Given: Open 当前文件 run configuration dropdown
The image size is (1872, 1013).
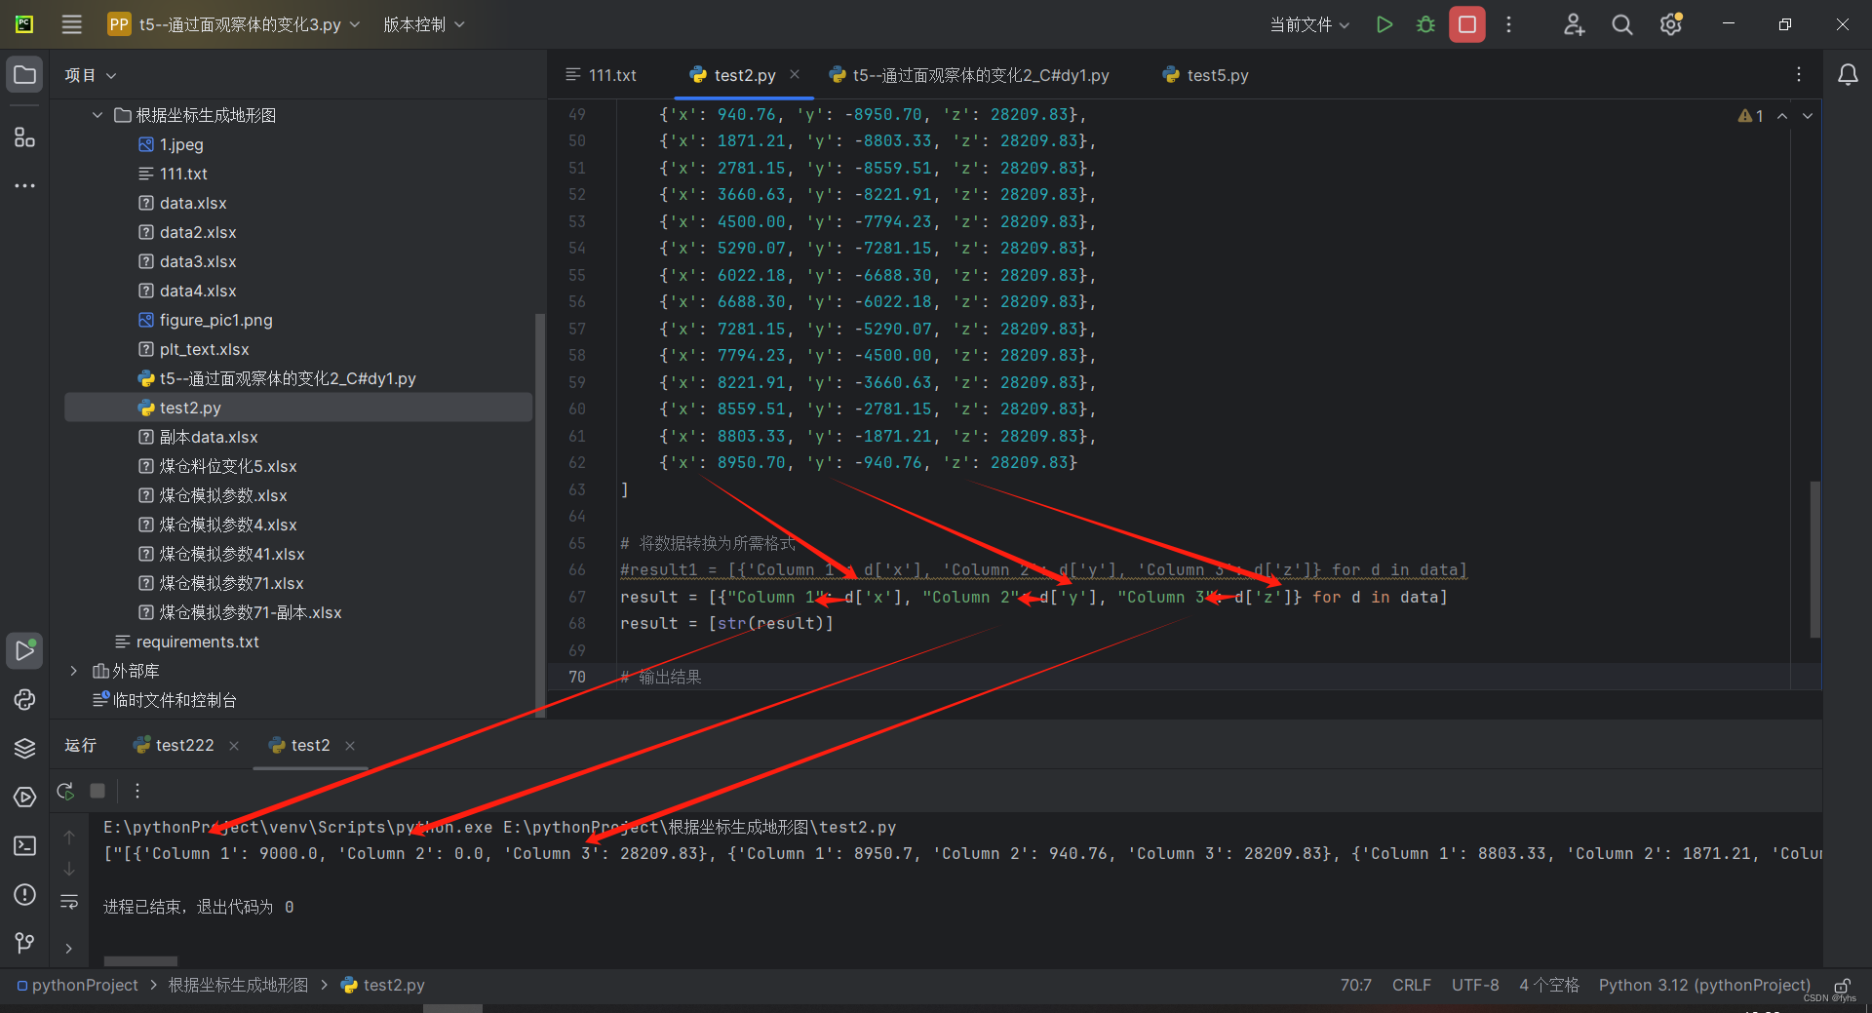Looking at the screenshot, I should 1309,24.
